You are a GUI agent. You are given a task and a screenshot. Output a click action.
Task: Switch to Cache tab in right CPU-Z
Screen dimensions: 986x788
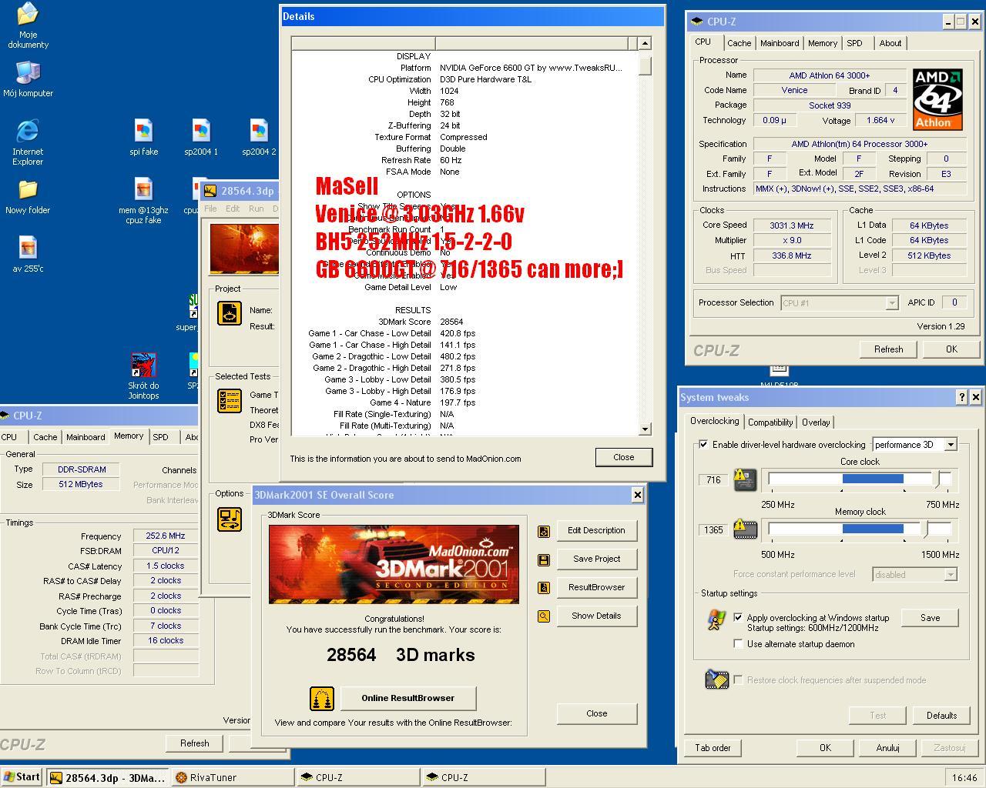point(739,44)
